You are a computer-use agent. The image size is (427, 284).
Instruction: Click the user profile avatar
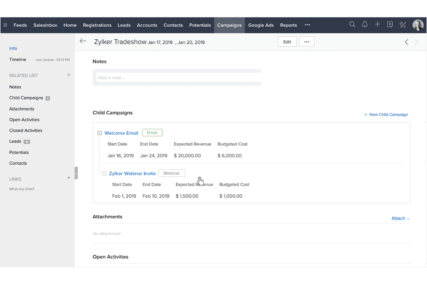point(418,25)
